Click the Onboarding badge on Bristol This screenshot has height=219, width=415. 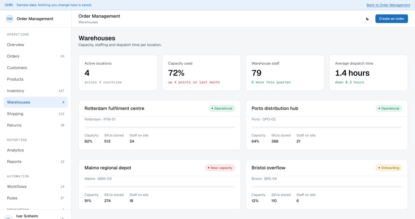(389, 168)
